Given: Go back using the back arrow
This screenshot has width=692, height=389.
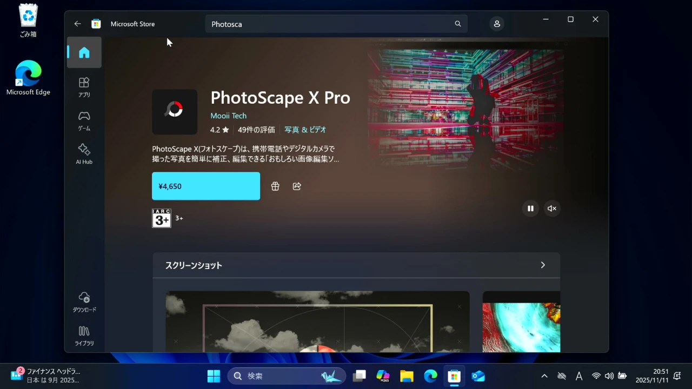Looking at the screenshot, I should 77,24.
